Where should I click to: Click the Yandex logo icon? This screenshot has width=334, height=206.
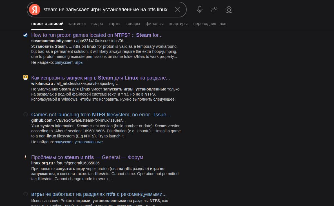(35, 10)
